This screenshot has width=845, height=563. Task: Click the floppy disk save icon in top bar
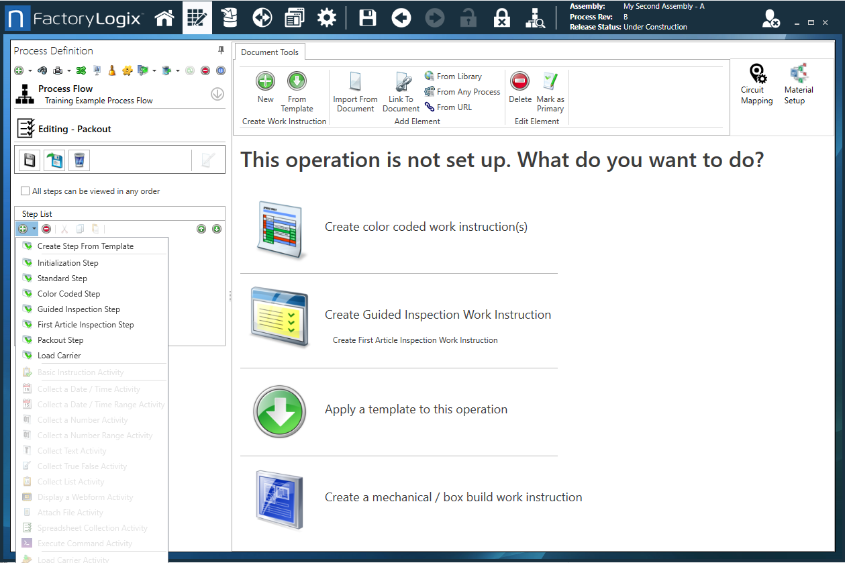pos(367,17)
